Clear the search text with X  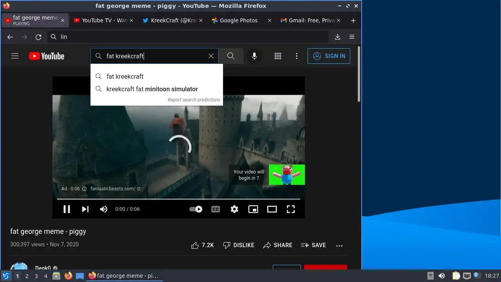211,56
